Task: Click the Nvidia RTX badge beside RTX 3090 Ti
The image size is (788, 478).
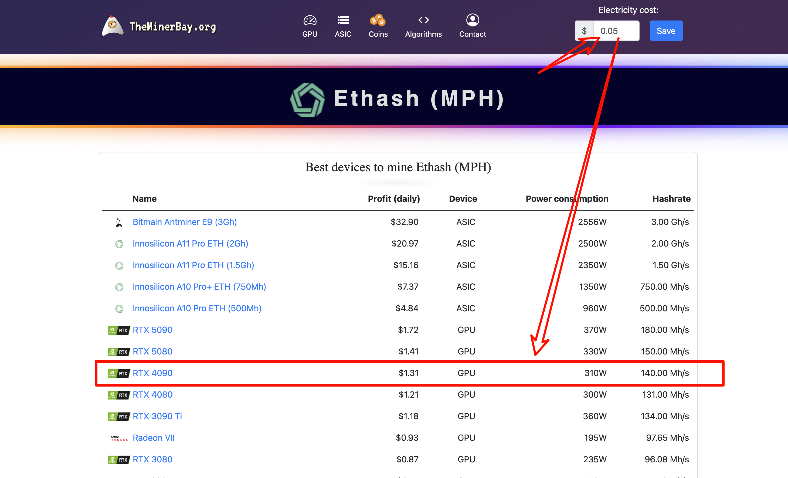Action: (x=119, y=416)
